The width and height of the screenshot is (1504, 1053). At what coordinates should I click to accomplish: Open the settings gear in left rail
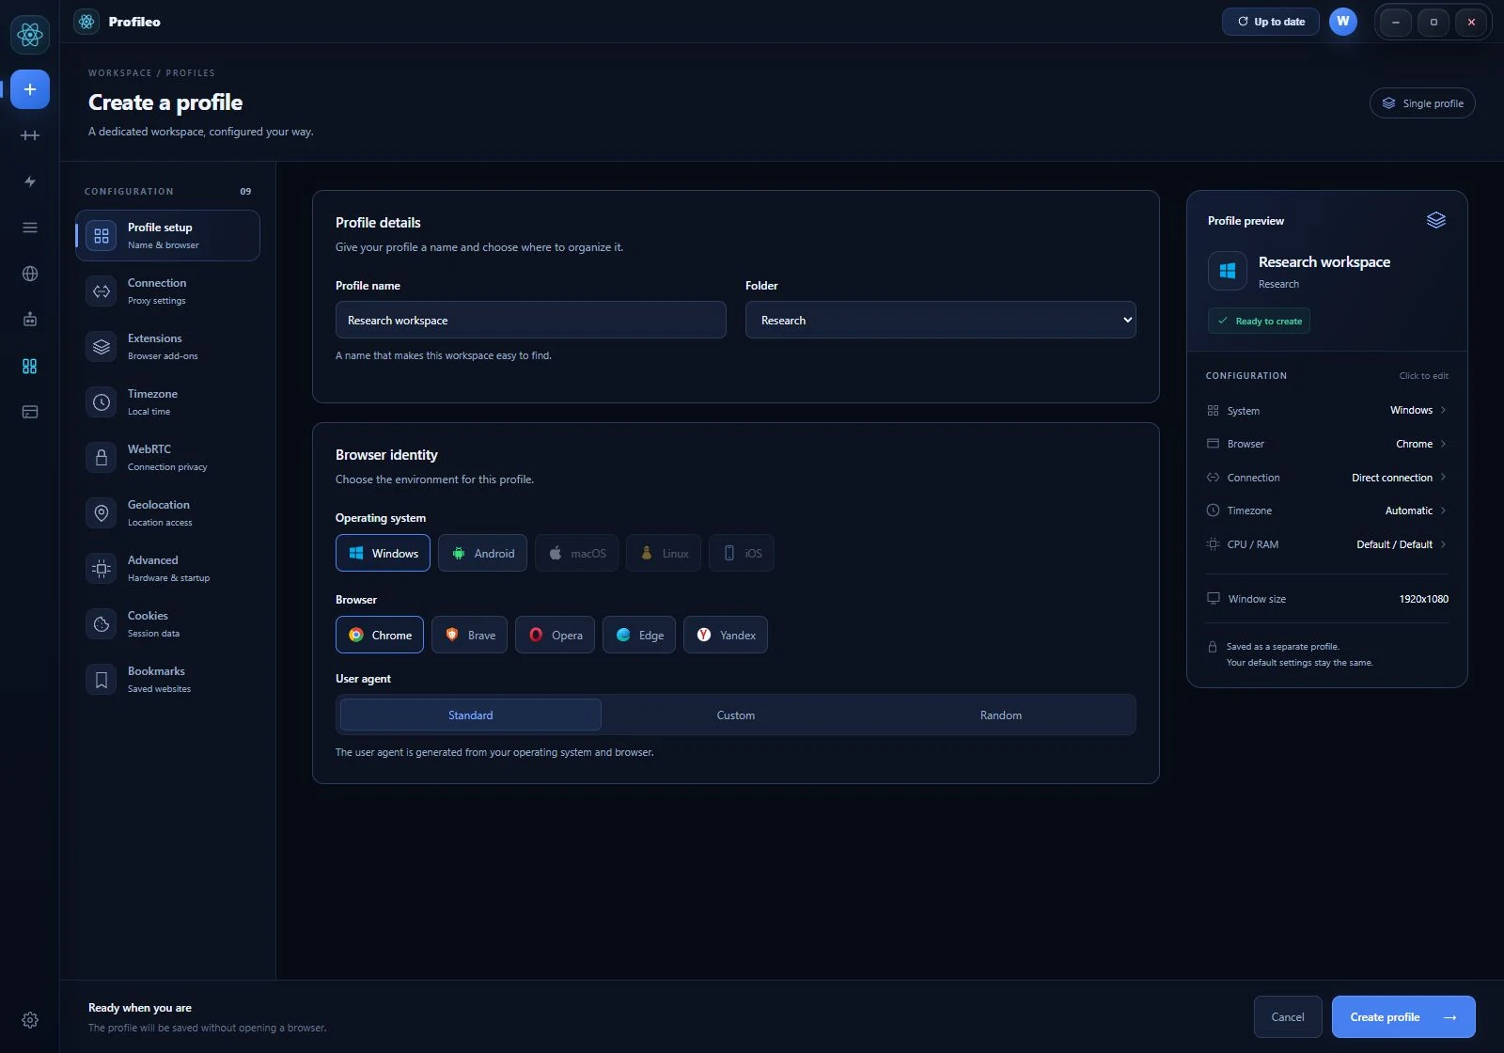coord(30,1020)
